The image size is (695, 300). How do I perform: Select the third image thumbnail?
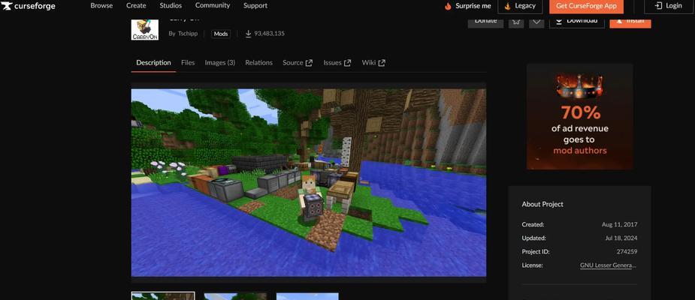[307, 296]
